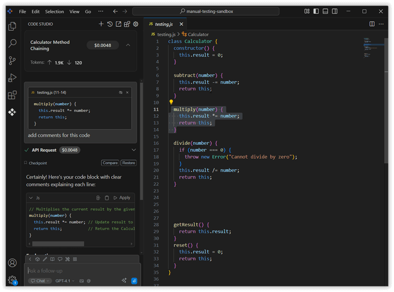Open the GPT-4.1 model dropdown
The width and height of the screenshot is (394, 292).
tap(65, 281)
